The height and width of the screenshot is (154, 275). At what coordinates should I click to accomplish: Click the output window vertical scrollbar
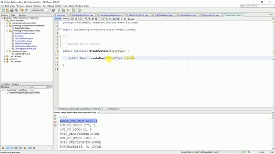point(273,132)
